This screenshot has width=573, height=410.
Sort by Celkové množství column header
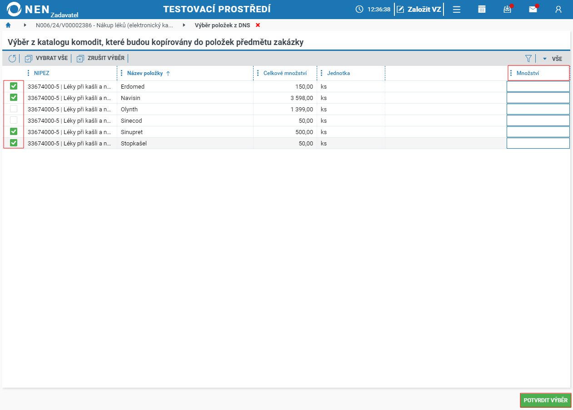pos(285,73)
